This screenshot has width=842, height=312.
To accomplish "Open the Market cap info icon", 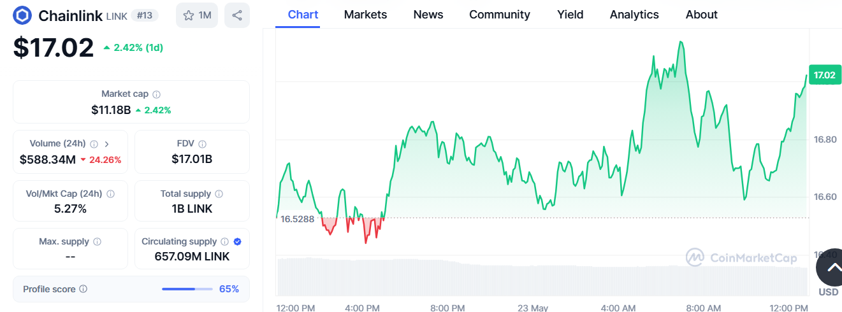I will coord(157,94).
